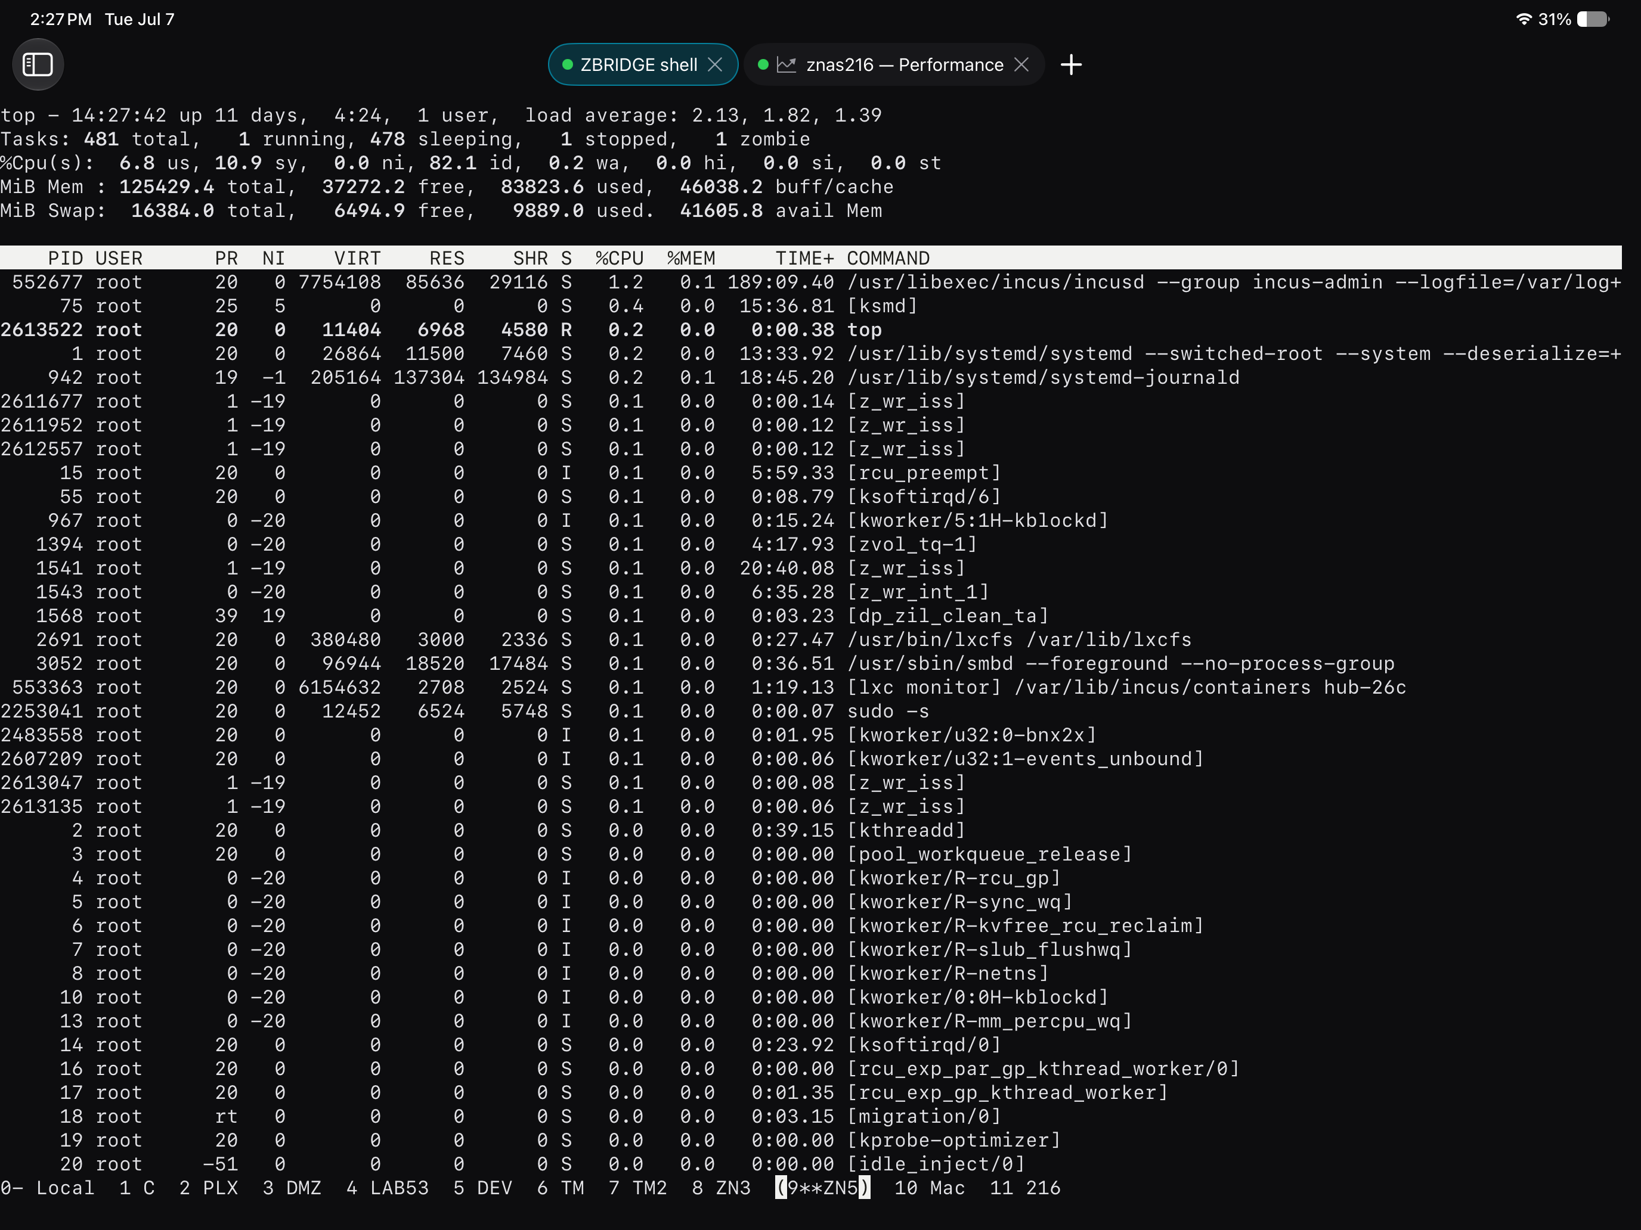Click the 1 zombie count text
This screenshot has width=1641, height=1230.
point(763,139)
